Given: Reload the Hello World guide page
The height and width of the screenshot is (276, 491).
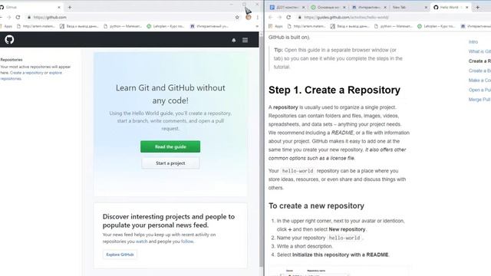Looking at the screenshot, I should [x=288, y=17].
